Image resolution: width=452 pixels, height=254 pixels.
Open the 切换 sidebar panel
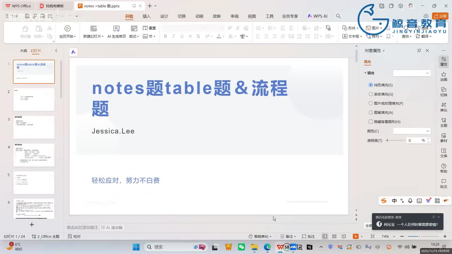[444, 92]
